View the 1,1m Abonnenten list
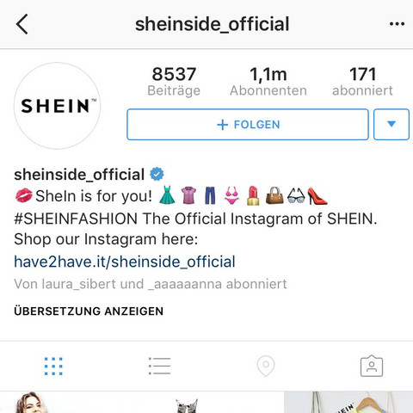The height and width of the screenshot is (413, 413). tap(268, 82)
